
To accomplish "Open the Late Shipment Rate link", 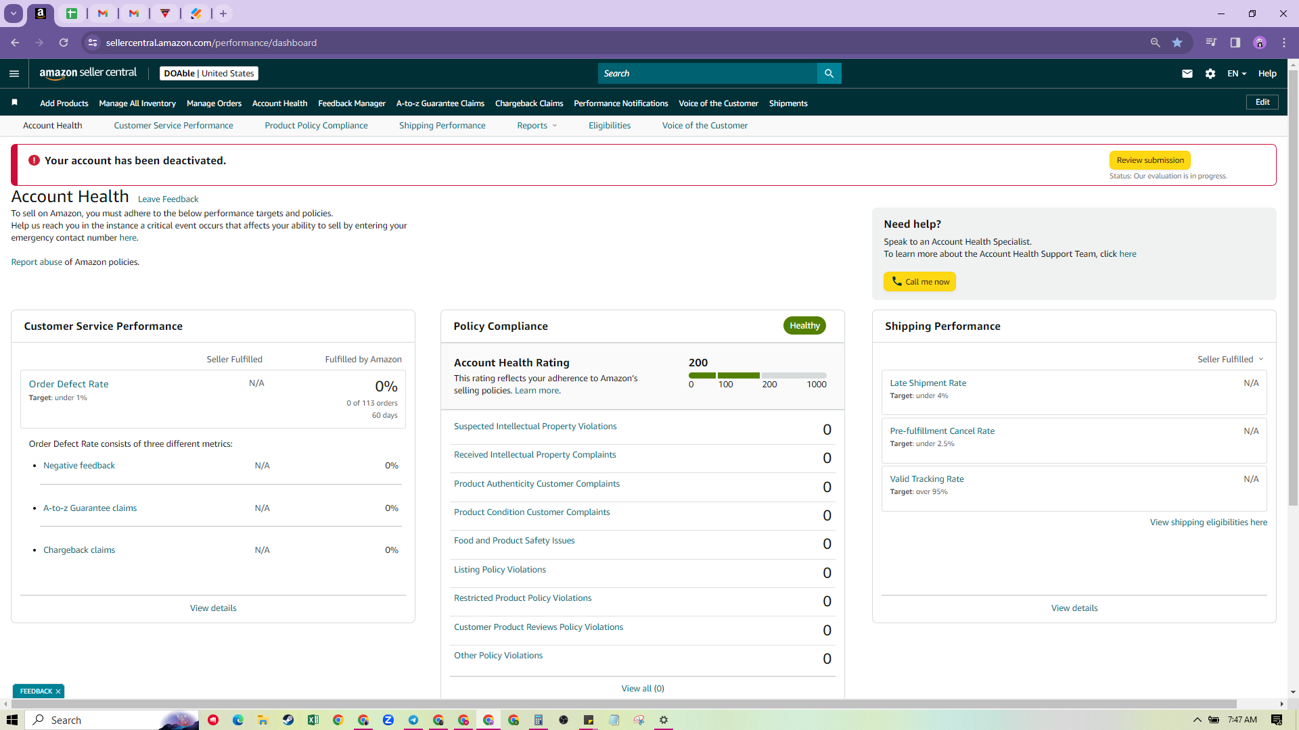I will click(x=928, y=383).
